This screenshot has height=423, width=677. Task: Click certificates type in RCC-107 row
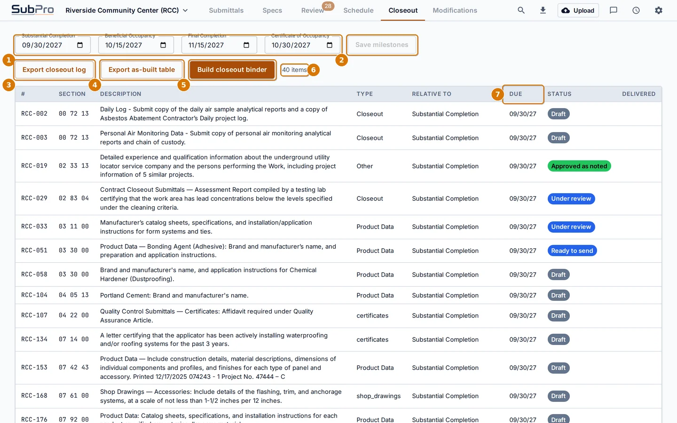[372, 316]
